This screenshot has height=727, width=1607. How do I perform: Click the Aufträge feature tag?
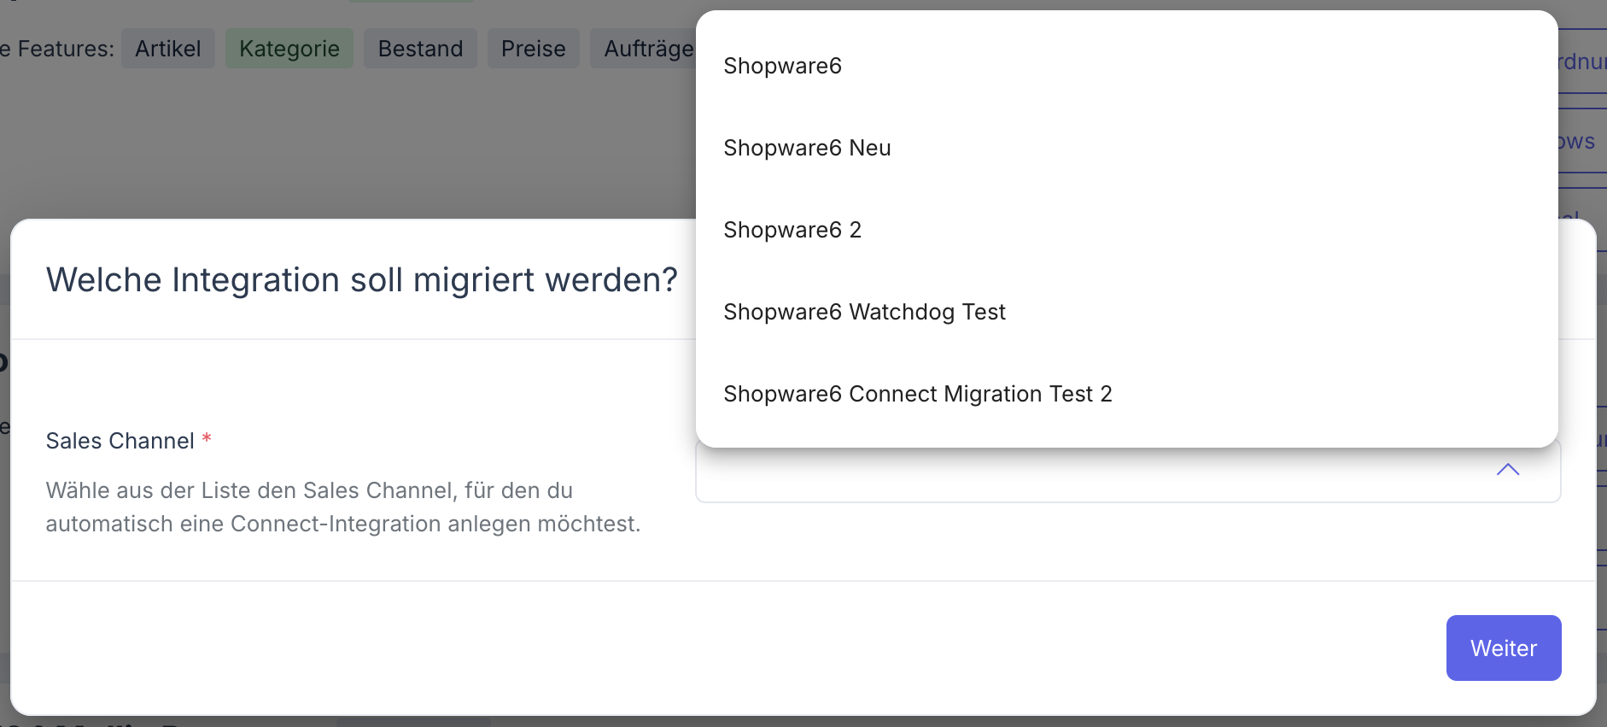pyautogui.click(x=647, y=49)
